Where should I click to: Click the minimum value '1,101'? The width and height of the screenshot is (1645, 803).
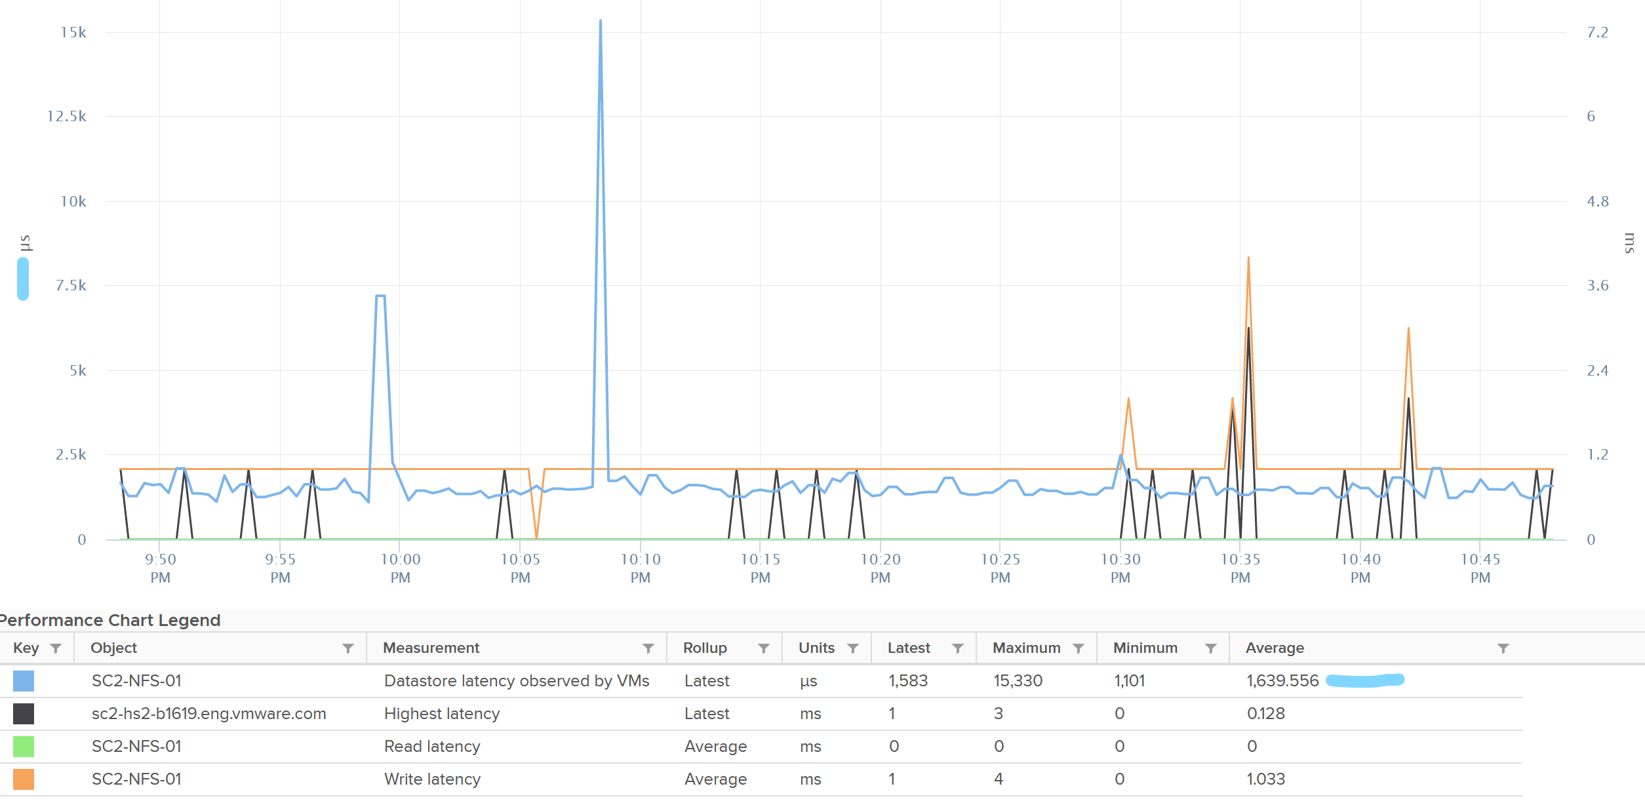[x=1130, y=681]
